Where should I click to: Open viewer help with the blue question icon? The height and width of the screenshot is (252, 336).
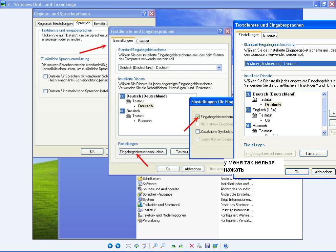point(226,246)
